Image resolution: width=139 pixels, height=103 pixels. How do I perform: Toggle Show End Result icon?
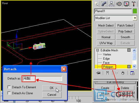tap(108, 73)
